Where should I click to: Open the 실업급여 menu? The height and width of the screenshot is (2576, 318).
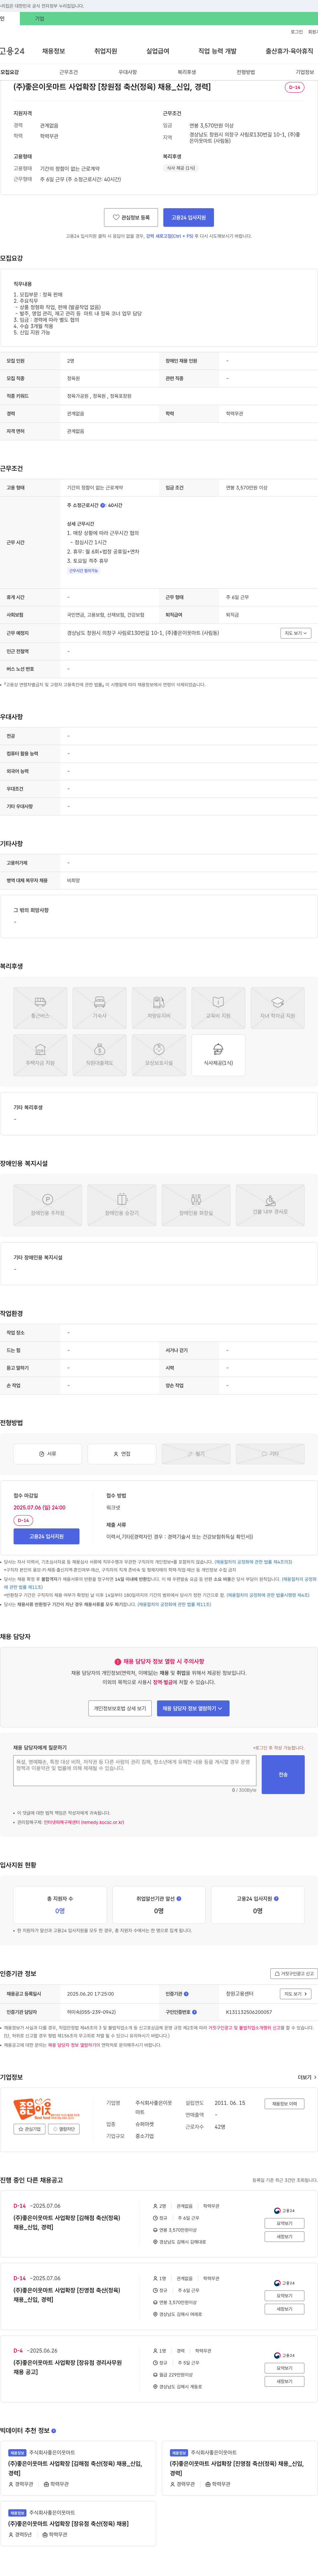pos(157,51)
